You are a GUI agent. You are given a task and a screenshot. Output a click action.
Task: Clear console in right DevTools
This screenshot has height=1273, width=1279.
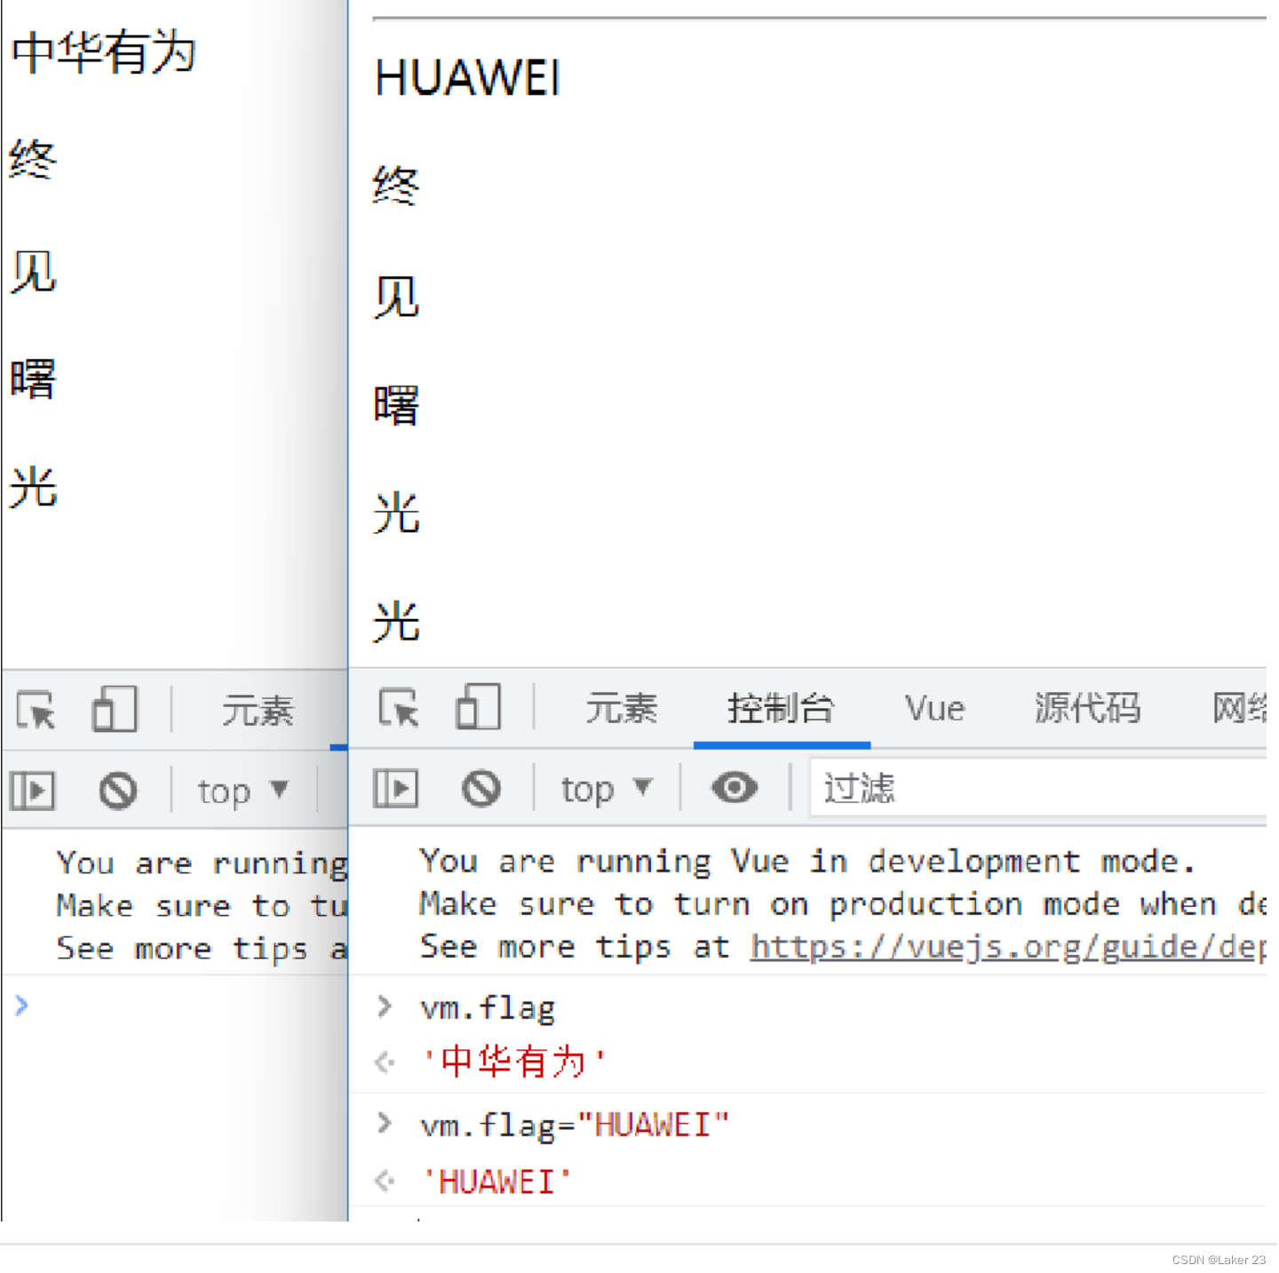point(481,788)
